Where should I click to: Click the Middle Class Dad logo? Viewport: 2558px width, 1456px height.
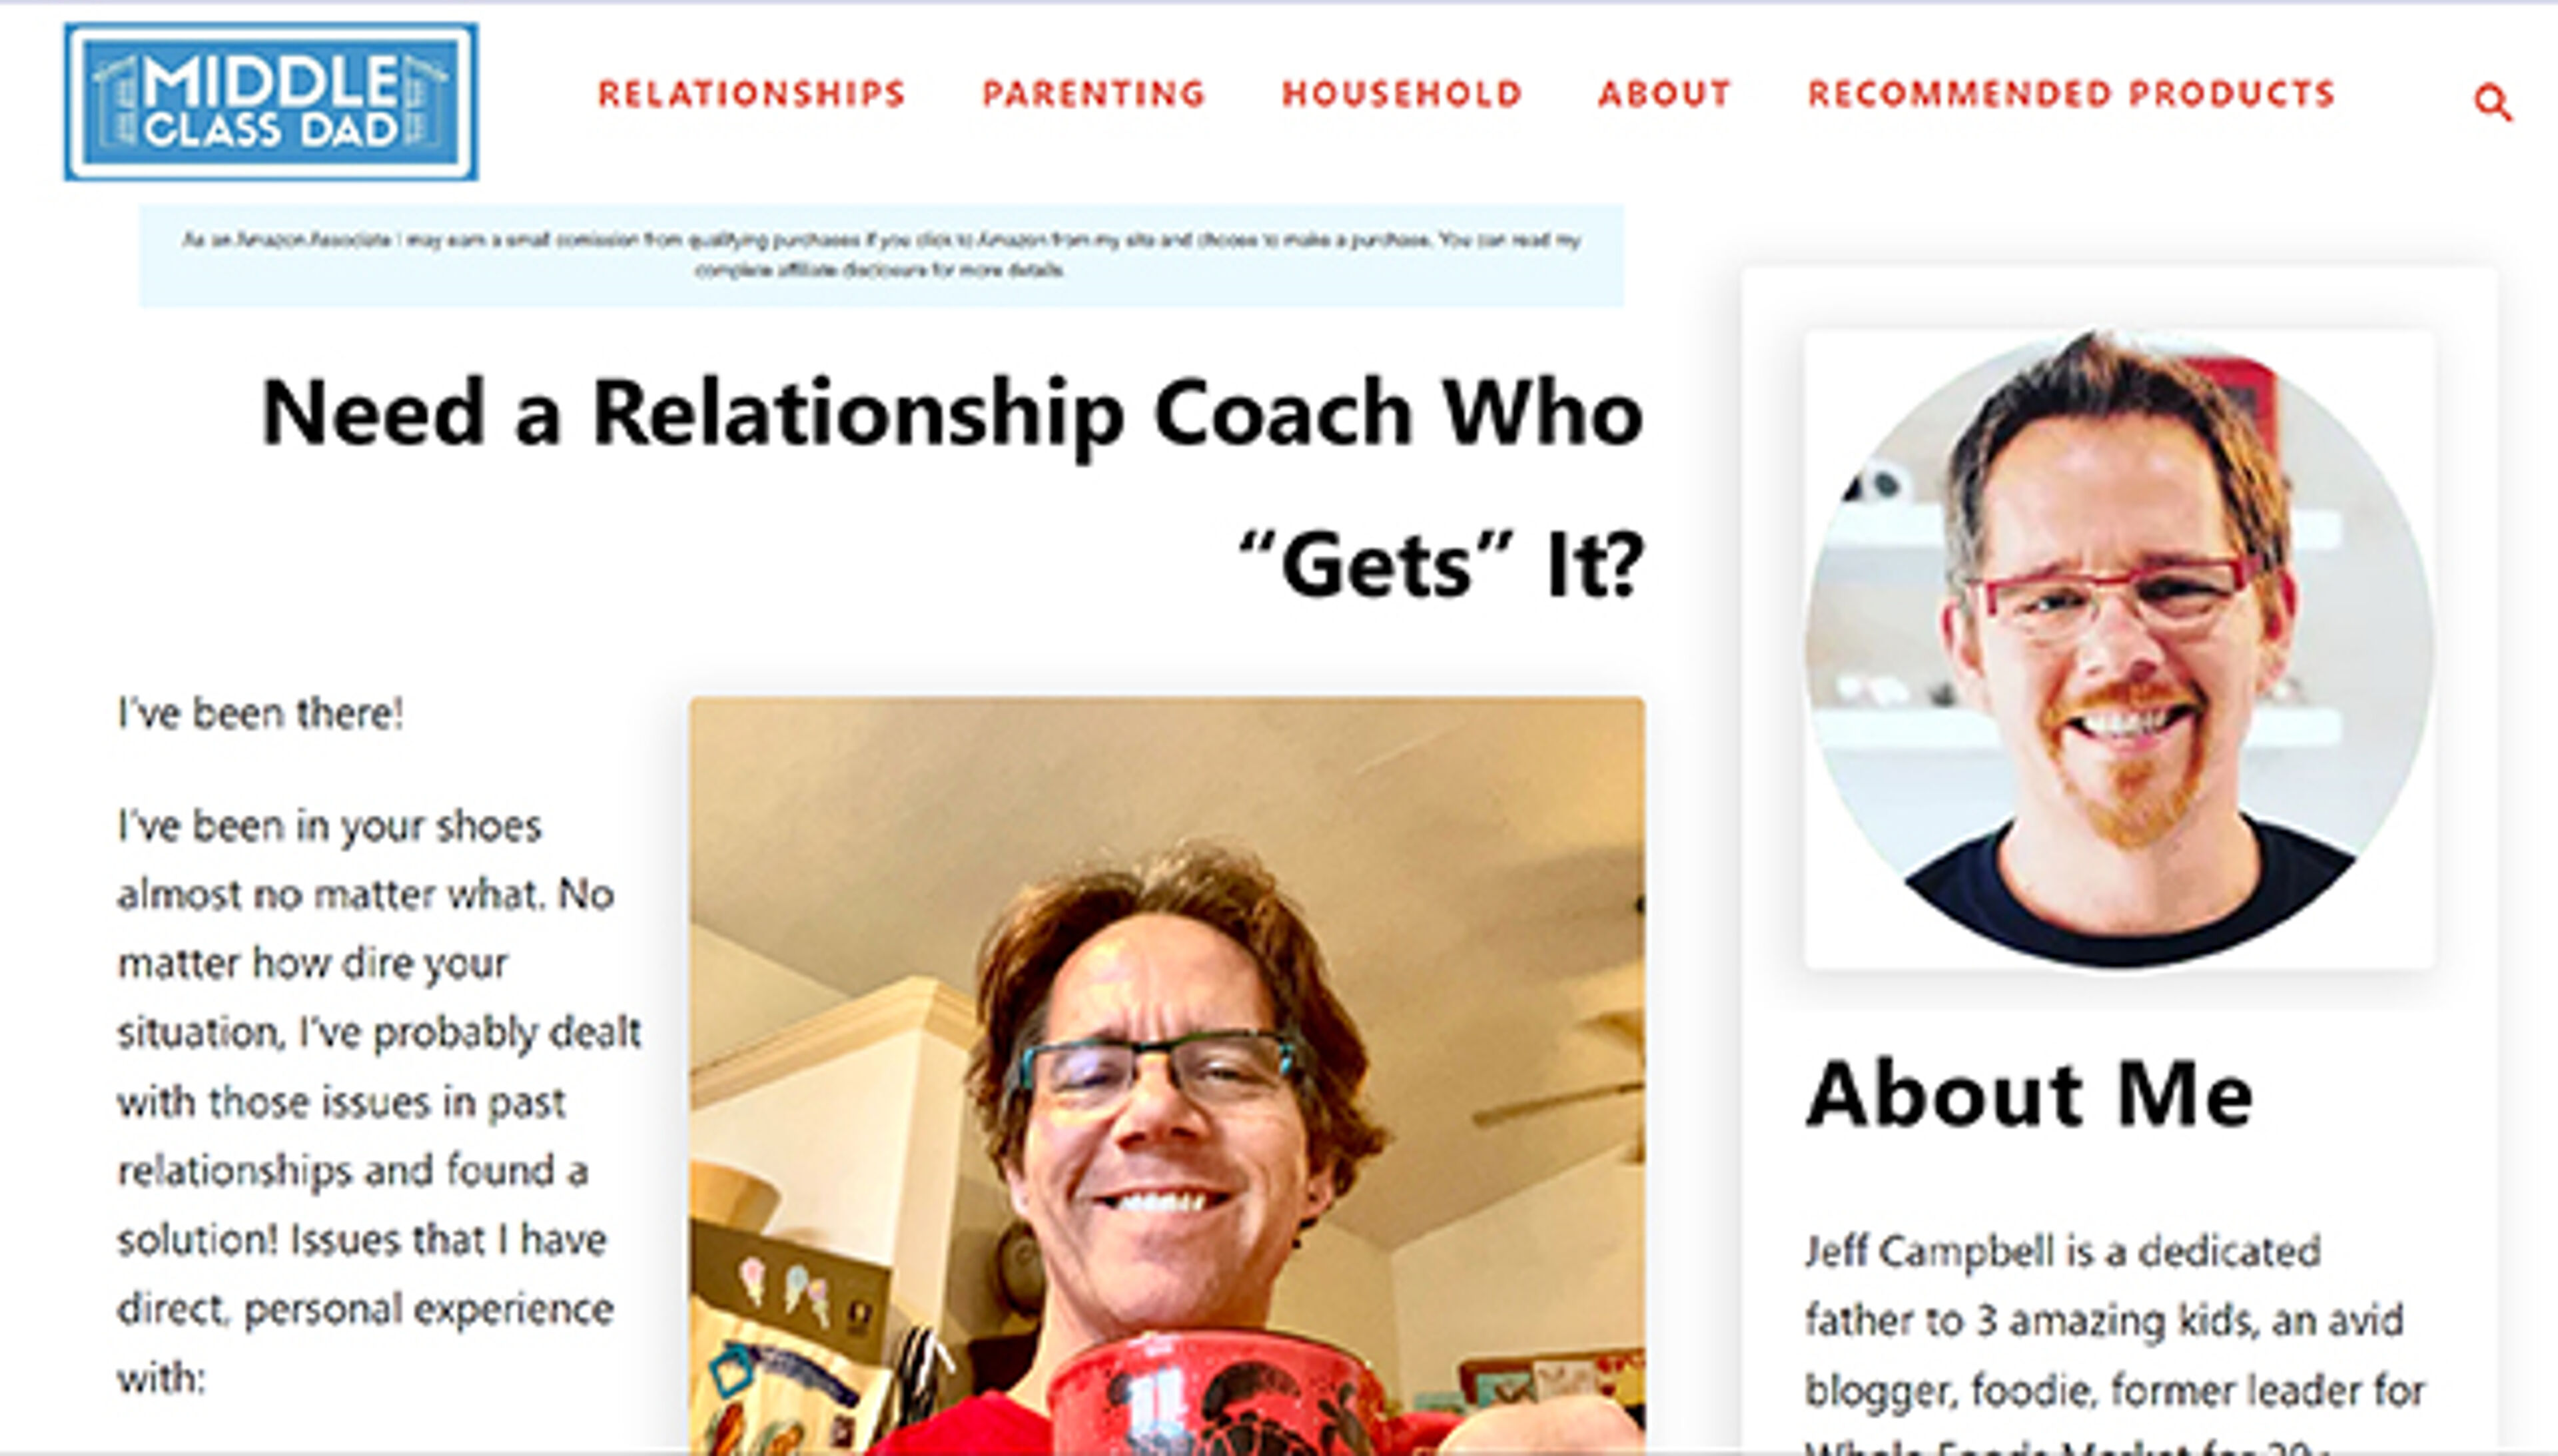[x=271, y=102]
